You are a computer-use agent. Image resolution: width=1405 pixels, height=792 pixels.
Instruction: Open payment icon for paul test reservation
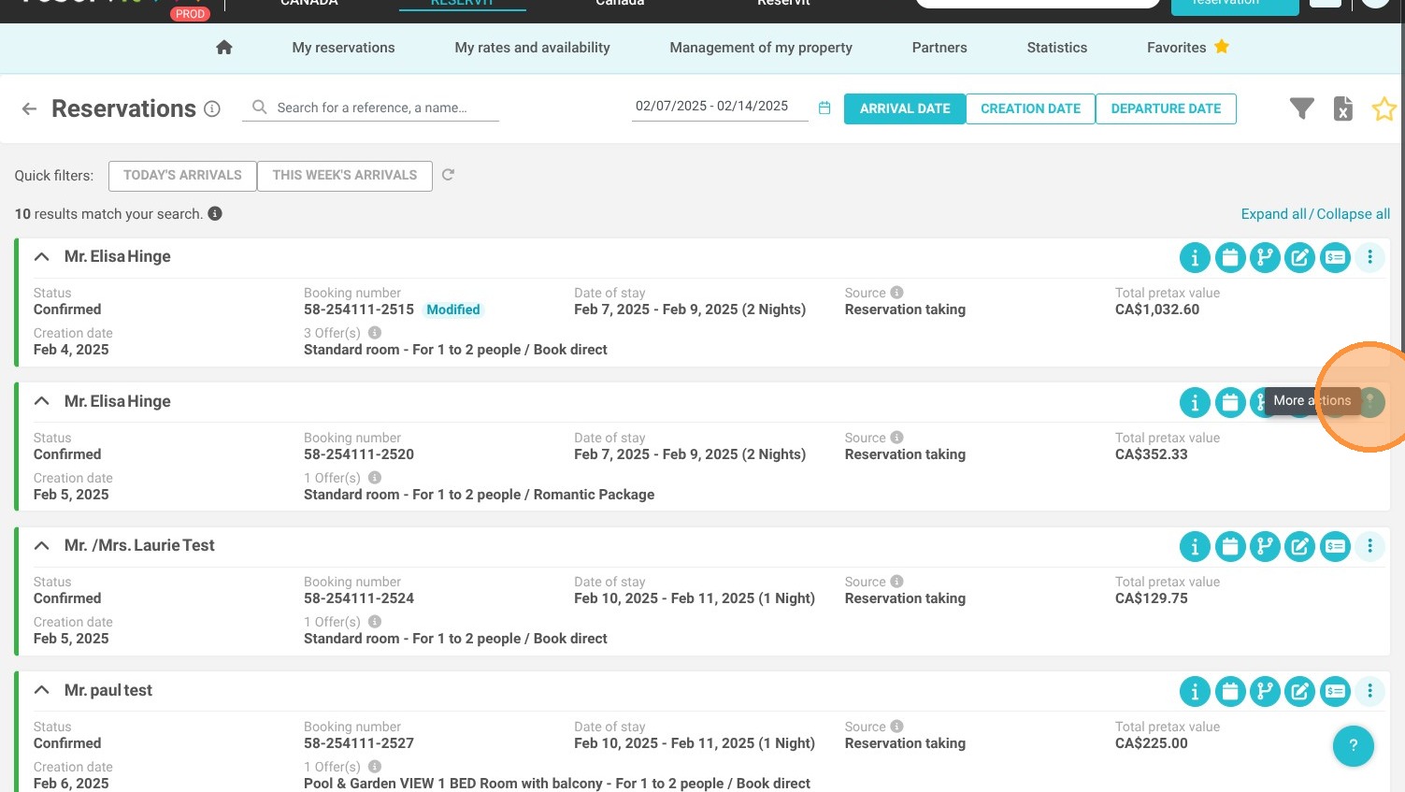[x=1335, y=691]
